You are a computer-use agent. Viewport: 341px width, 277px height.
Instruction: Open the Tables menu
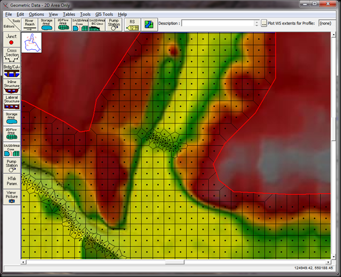point(69,14)
